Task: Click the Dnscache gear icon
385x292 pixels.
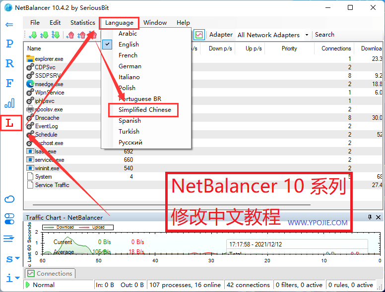Action: 30,118
